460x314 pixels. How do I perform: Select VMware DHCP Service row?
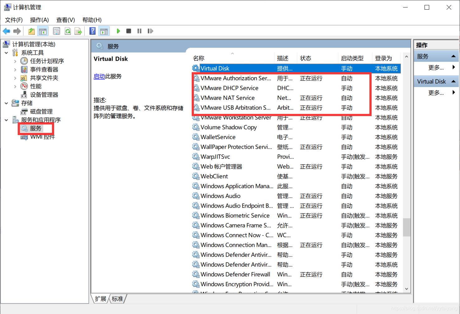tap(296, 88)
